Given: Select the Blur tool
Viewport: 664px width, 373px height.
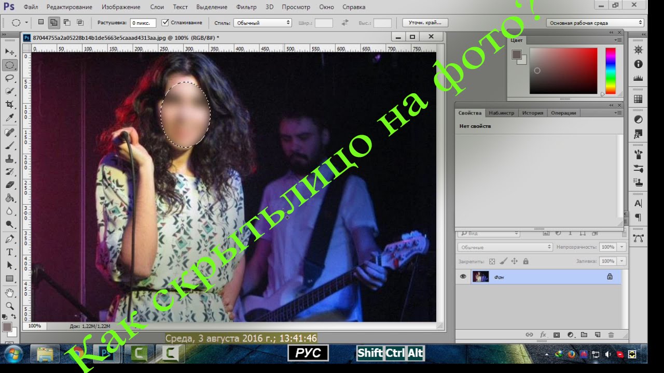Looking at the screenshot, I should 9,211.
